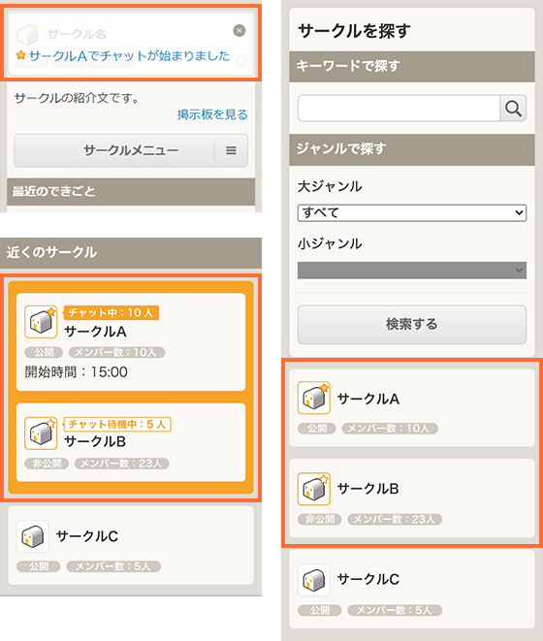Expand the サークルメニュー button
This screenshot has width=543, height=641.
pos(131,150)
